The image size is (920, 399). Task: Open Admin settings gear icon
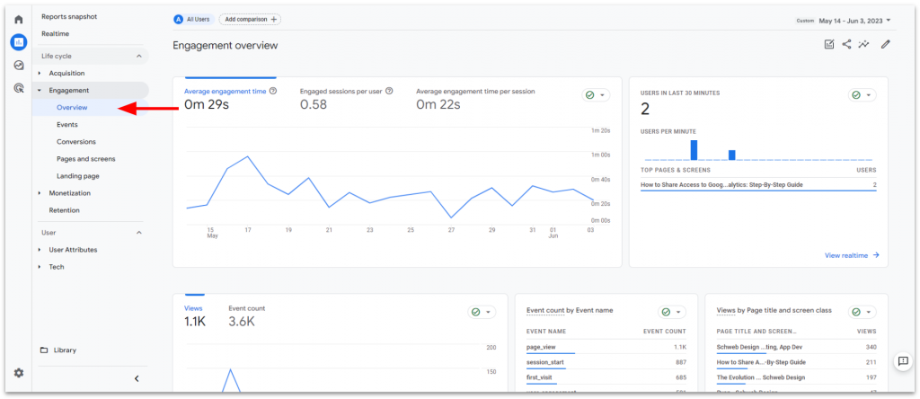18,373
